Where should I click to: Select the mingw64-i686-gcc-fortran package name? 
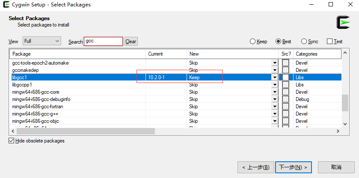38,107
